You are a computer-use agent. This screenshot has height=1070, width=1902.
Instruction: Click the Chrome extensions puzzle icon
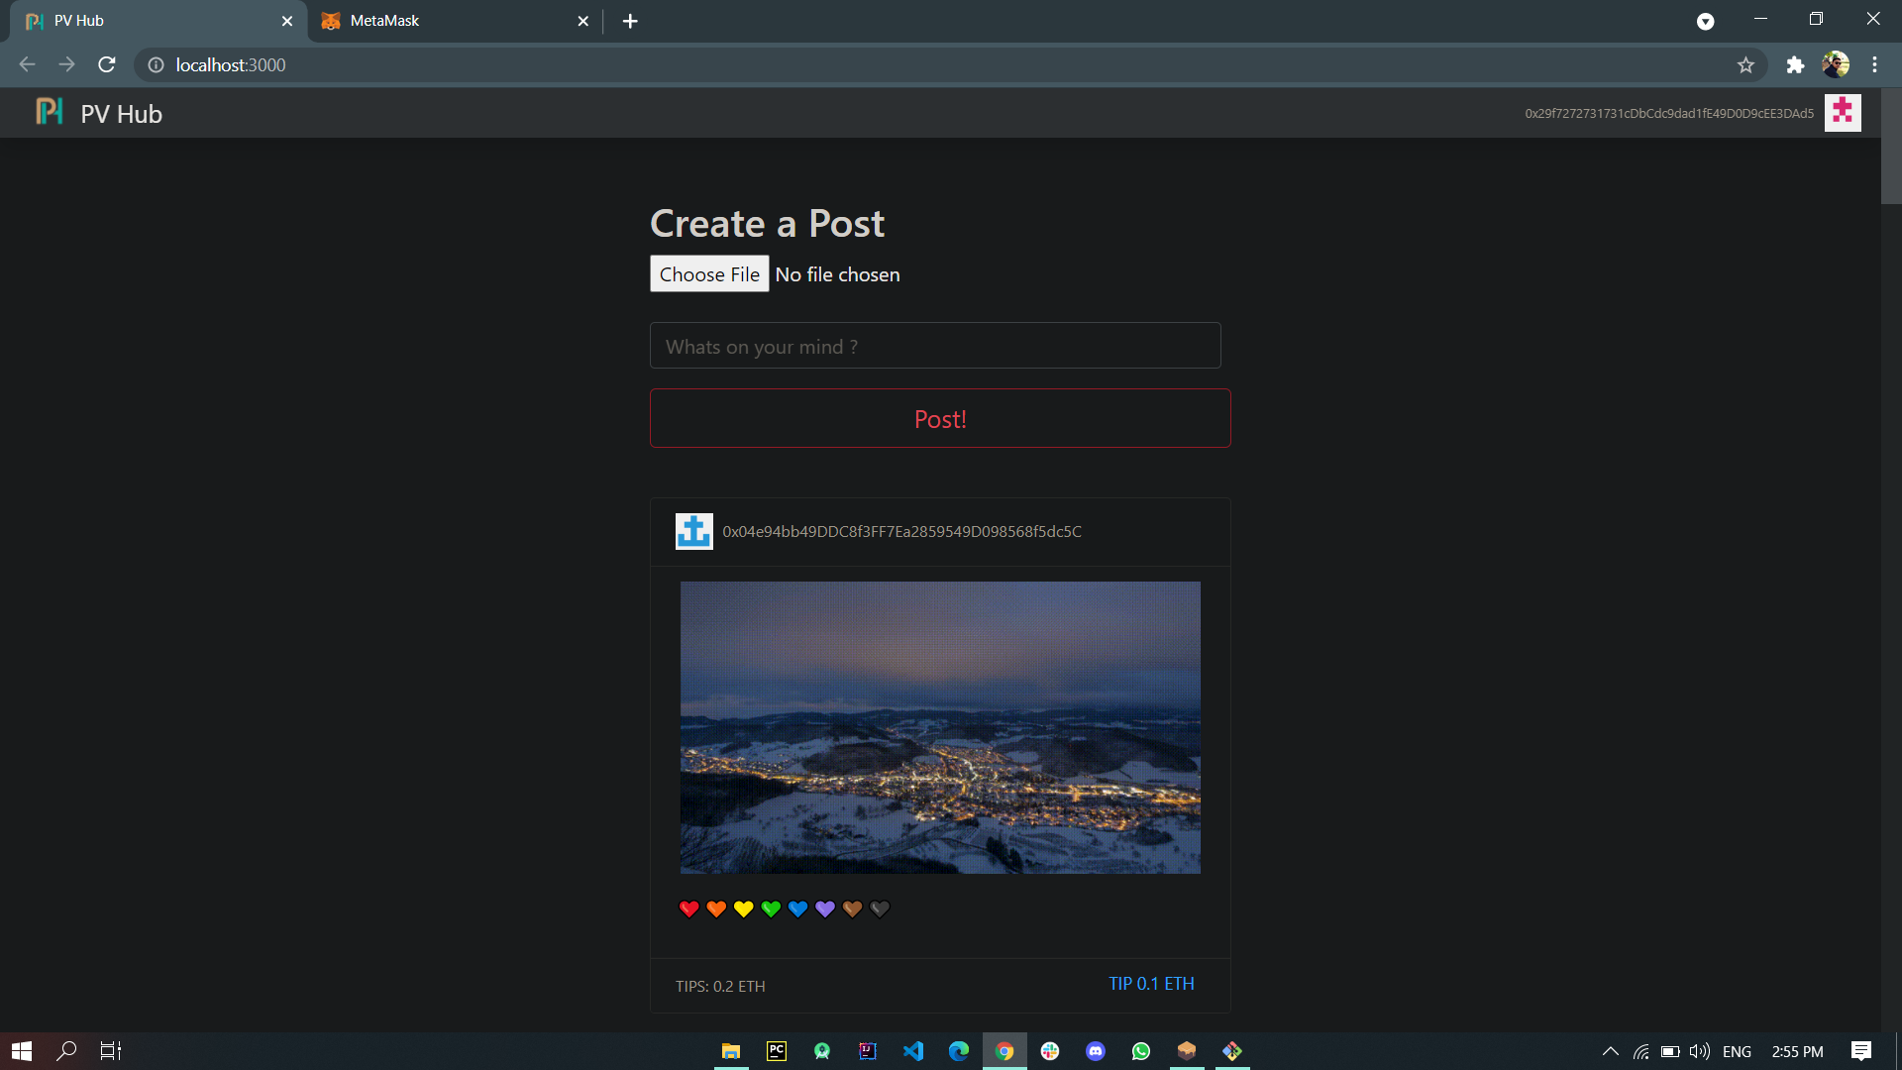[1796, 64]
